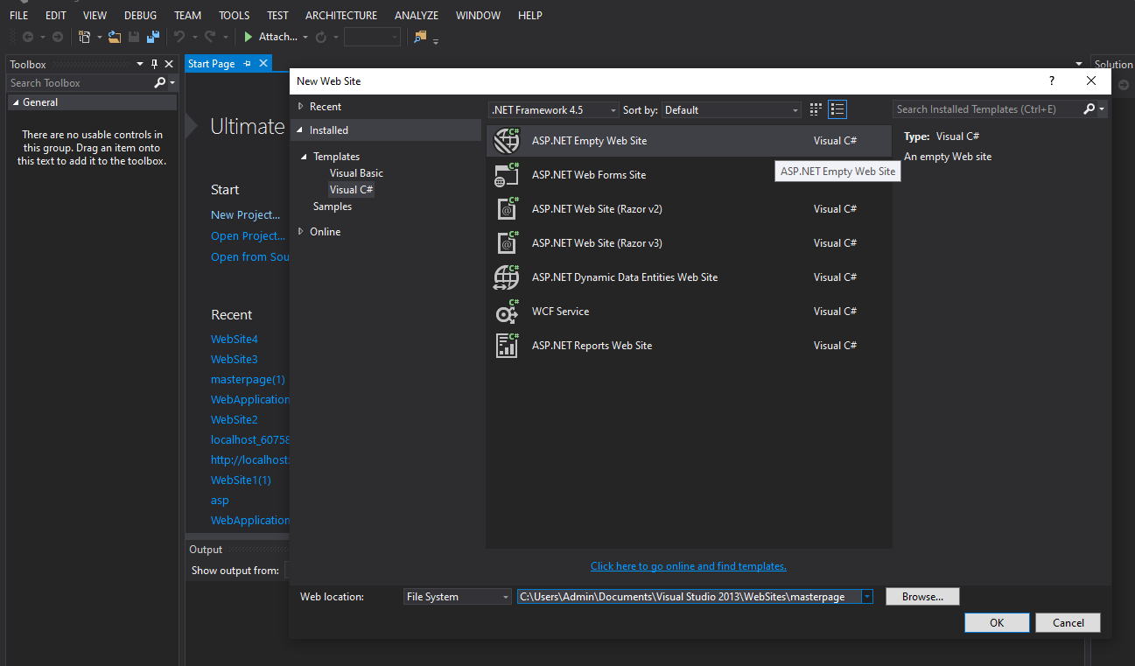The image size is (1135, 666).
Task: Close the Toolbox panel
Action: pos(170,64)
